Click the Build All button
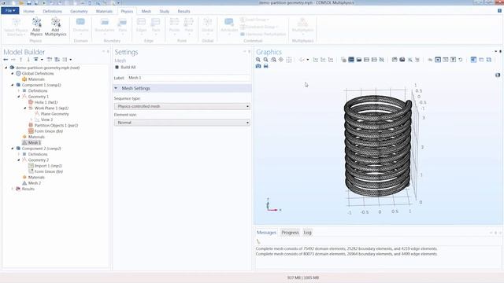Image resolution: width=504 pixels, height=283 pixels. click(125, 67)
